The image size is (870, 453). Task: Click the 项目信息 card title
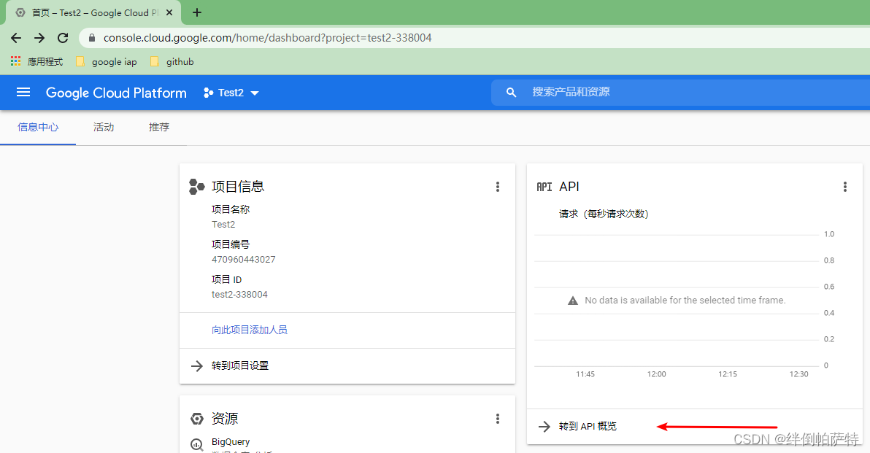point(238,187)
